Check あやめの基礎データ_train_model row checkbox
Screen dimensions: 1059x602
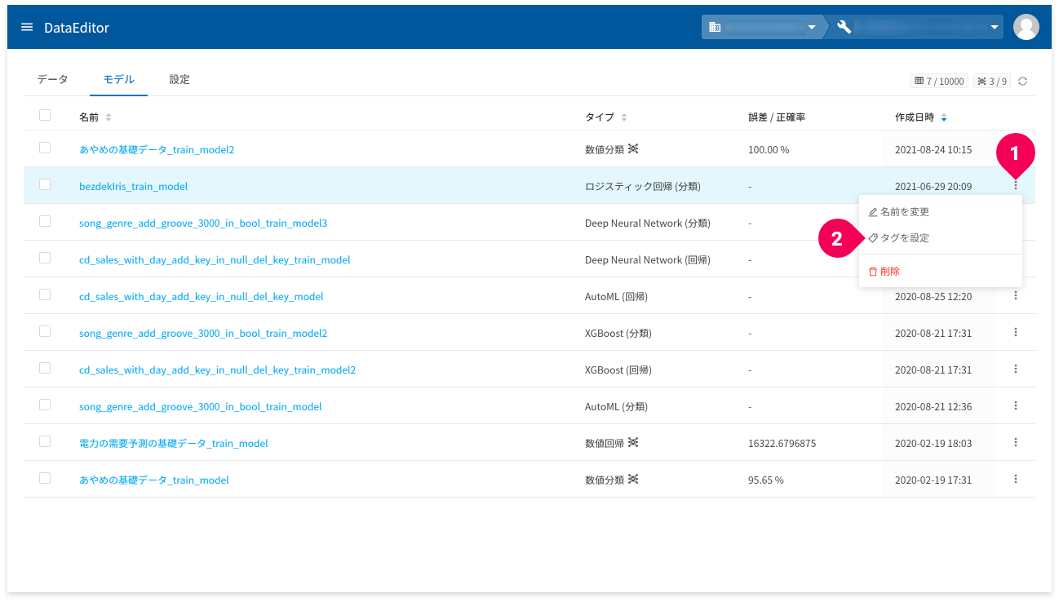click(45, 478)
